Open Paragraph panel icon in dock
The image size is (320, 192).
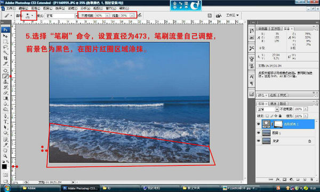251,83
